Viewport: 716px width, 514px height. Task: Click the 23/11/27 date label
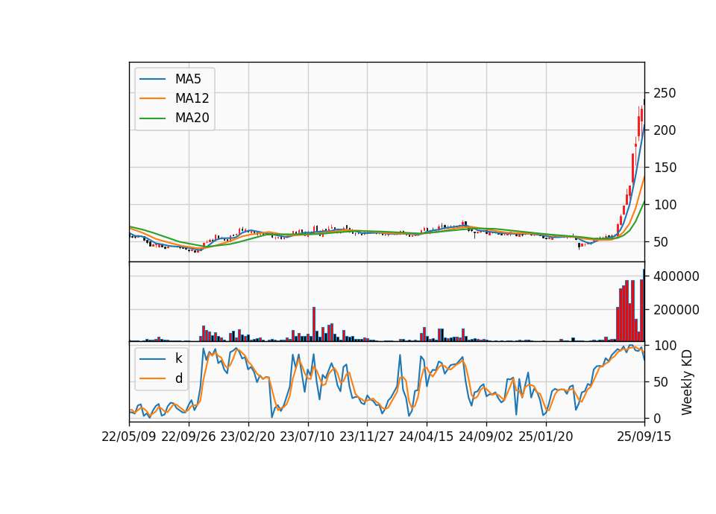coord(367,437)
